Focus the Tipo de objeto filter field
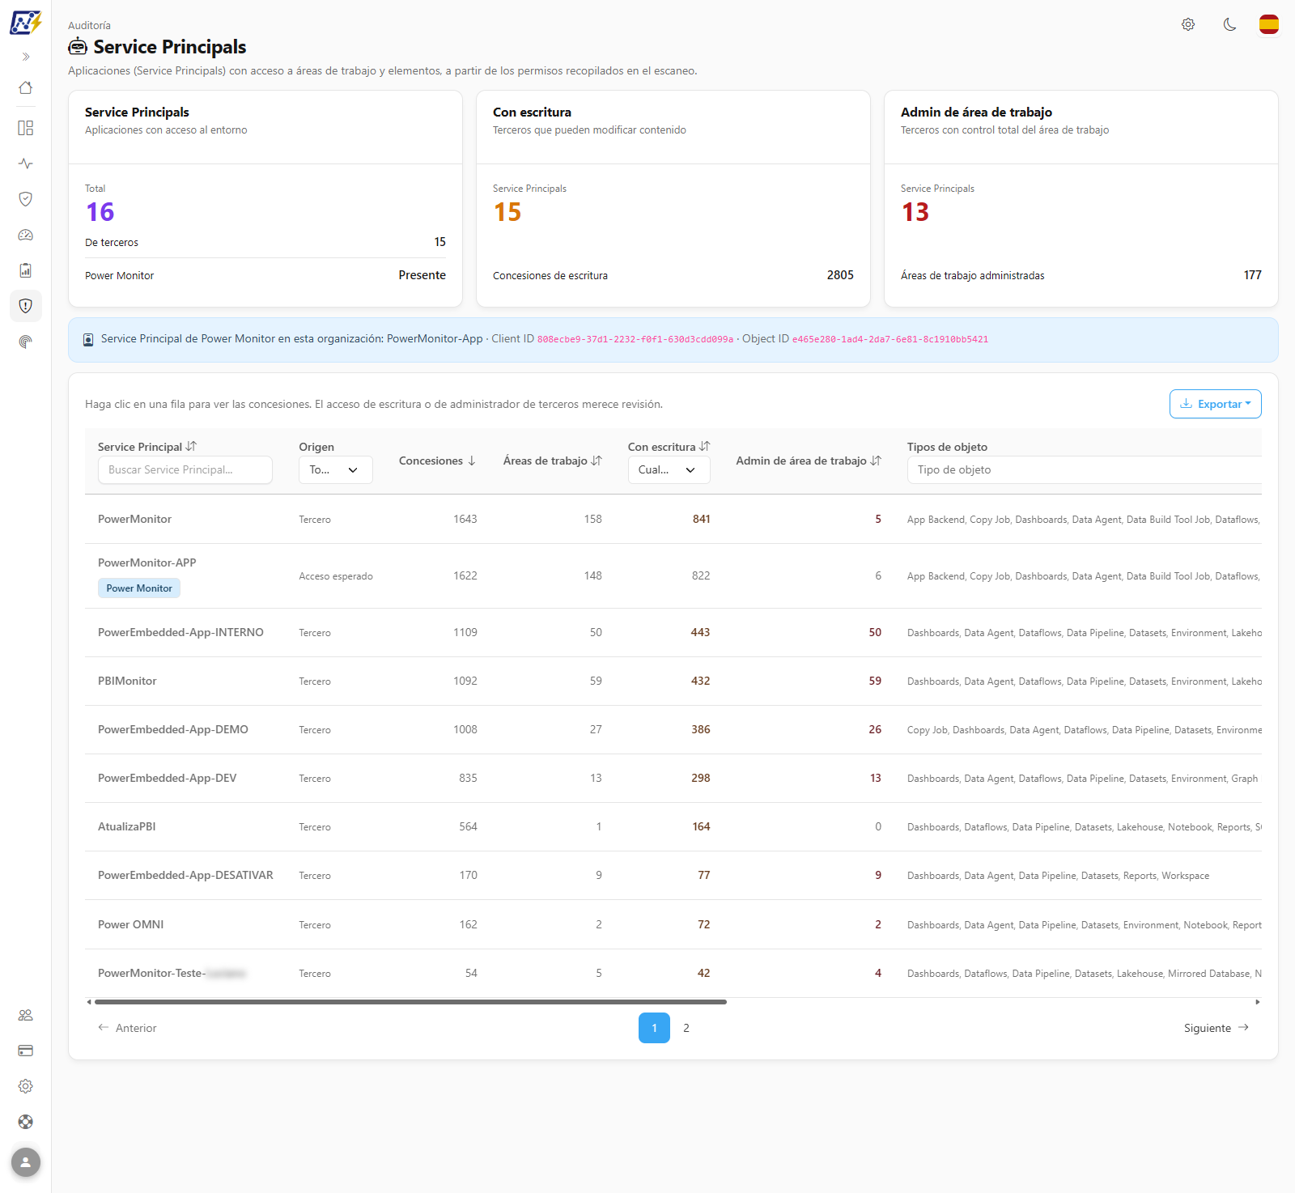The height and width of the screenshot is (1193, 1295). (1085, 469)
